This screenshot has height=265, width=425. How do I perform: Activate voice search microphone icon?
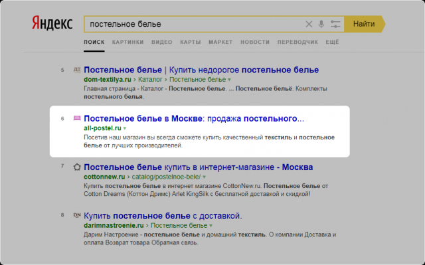point(321,24)
